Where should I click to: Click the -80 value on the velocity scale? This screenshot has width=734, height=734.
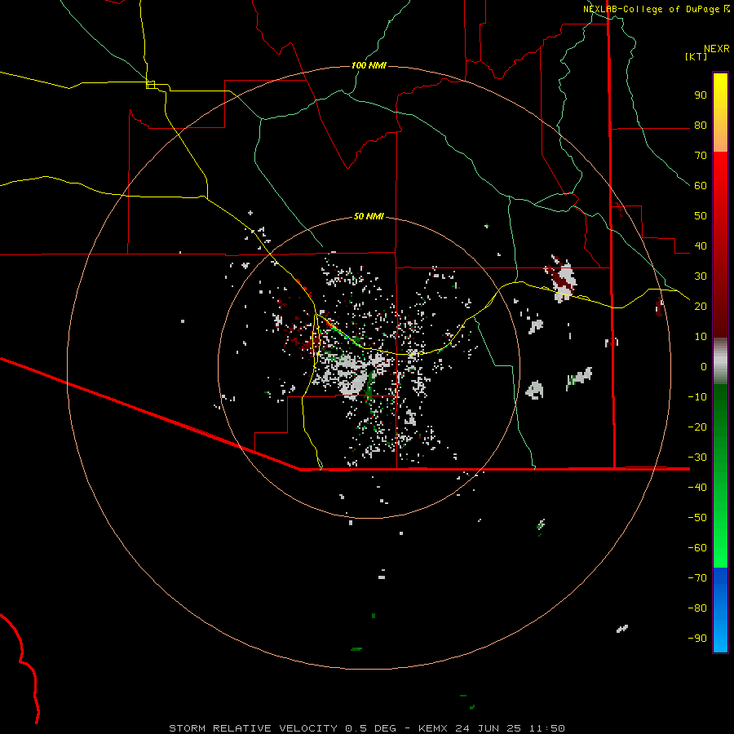tap(697, 608)
